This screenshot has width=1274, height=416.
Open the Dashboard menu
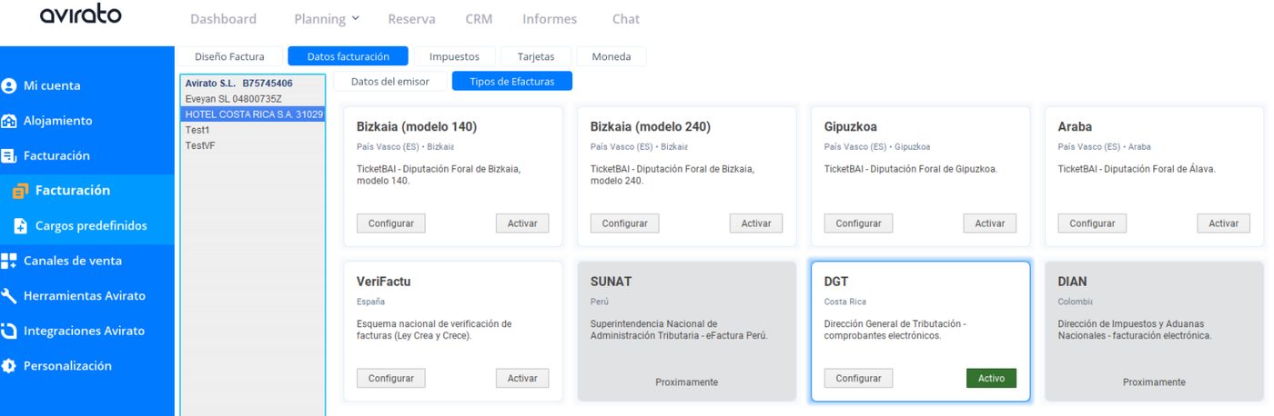pyautogui.click(x=223, y=18)
